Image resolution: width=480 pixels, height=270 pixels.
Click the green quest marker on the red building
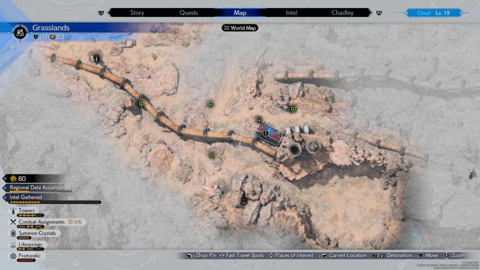[x=265, y=134]
